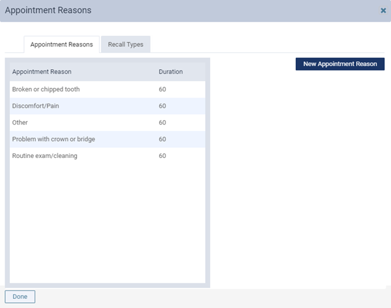Click the New Appointment Reason button

point(340,64)
